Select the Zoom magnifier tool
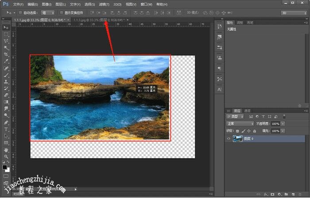 click(6, 156)
